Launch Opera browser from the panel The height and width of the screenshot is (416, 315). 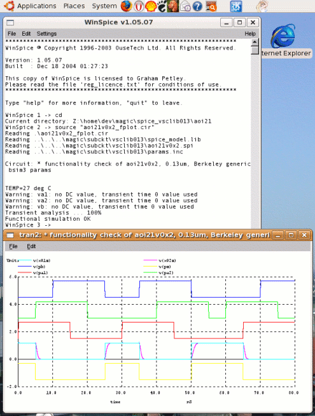coord(138,6)
